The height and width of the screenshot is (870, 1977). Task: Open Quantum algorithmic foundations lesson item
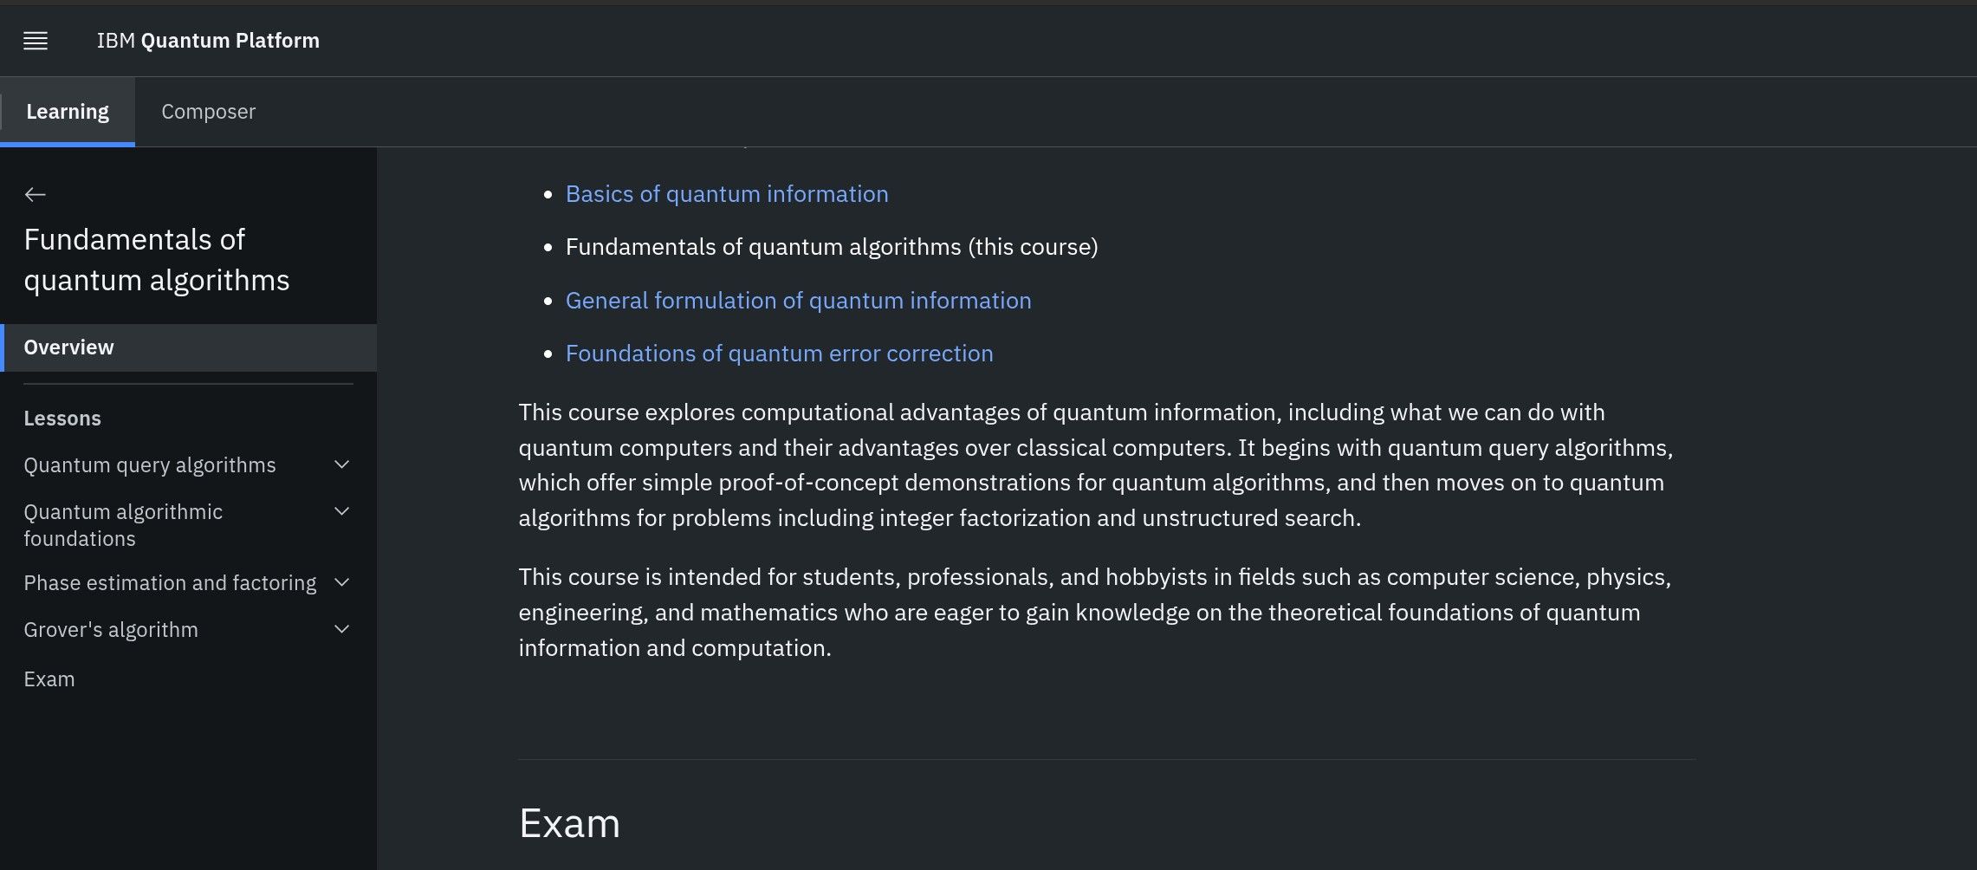click(123, 525)
